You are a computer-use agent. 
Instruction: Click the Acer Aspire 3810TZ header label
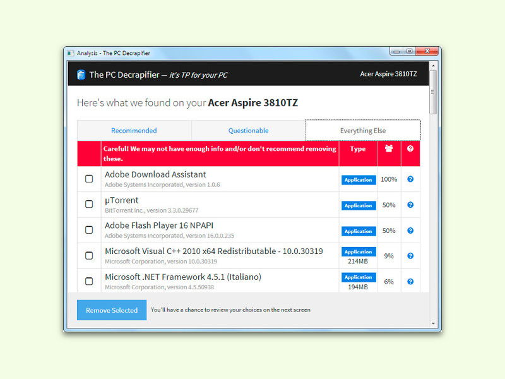[388, 74]
